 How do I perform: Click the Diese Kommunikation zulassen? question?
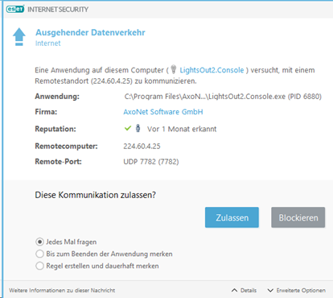pyautogui.click(x=96, y=195)
